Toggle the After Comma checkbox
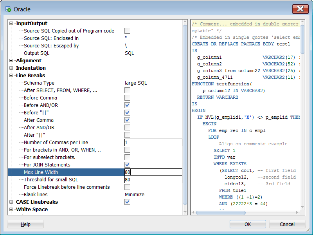 coord(127,120)
